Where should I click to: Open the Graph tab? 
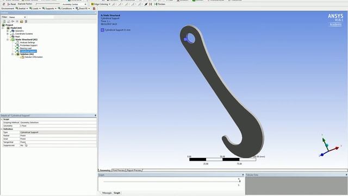(117, 193)
